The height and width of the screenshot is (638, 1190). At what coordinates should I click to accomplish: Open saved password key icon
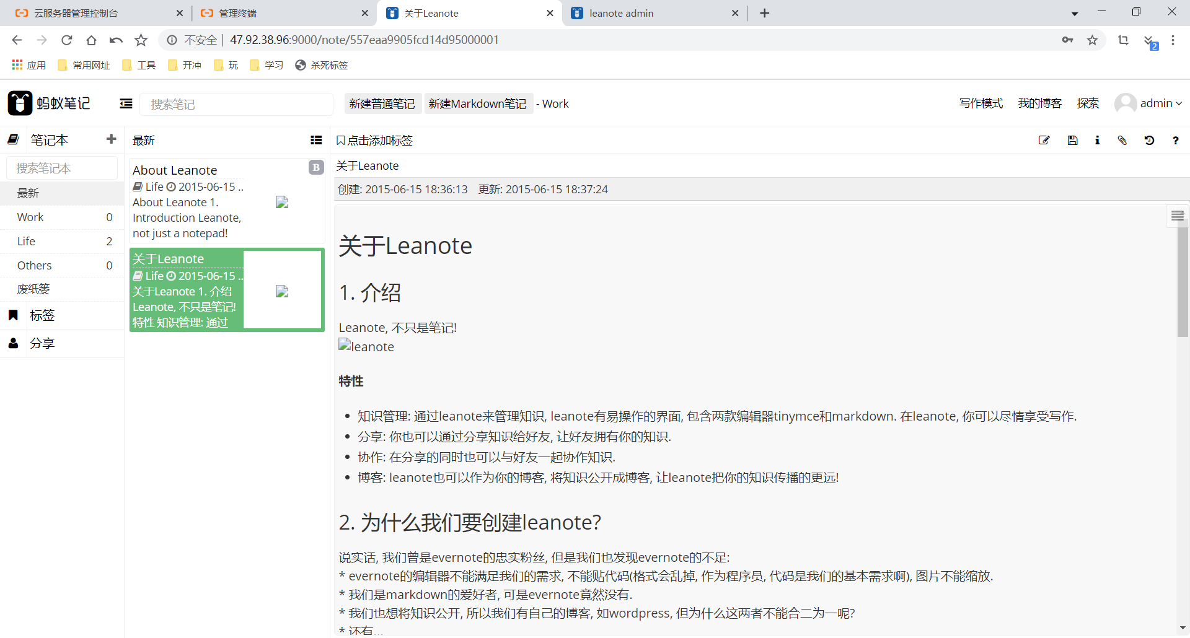point(1067,40)
